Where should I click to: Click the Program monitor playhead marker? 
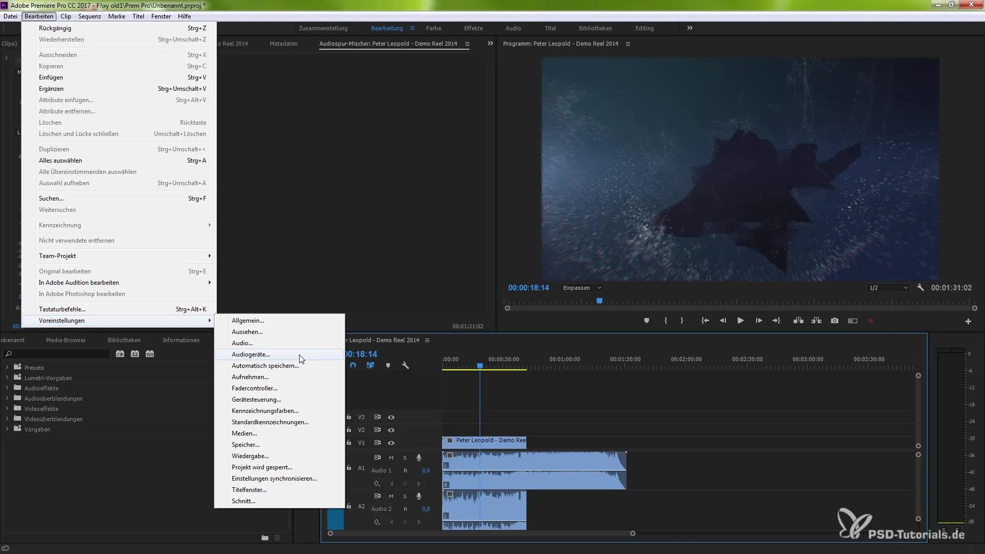pos(599,301)
